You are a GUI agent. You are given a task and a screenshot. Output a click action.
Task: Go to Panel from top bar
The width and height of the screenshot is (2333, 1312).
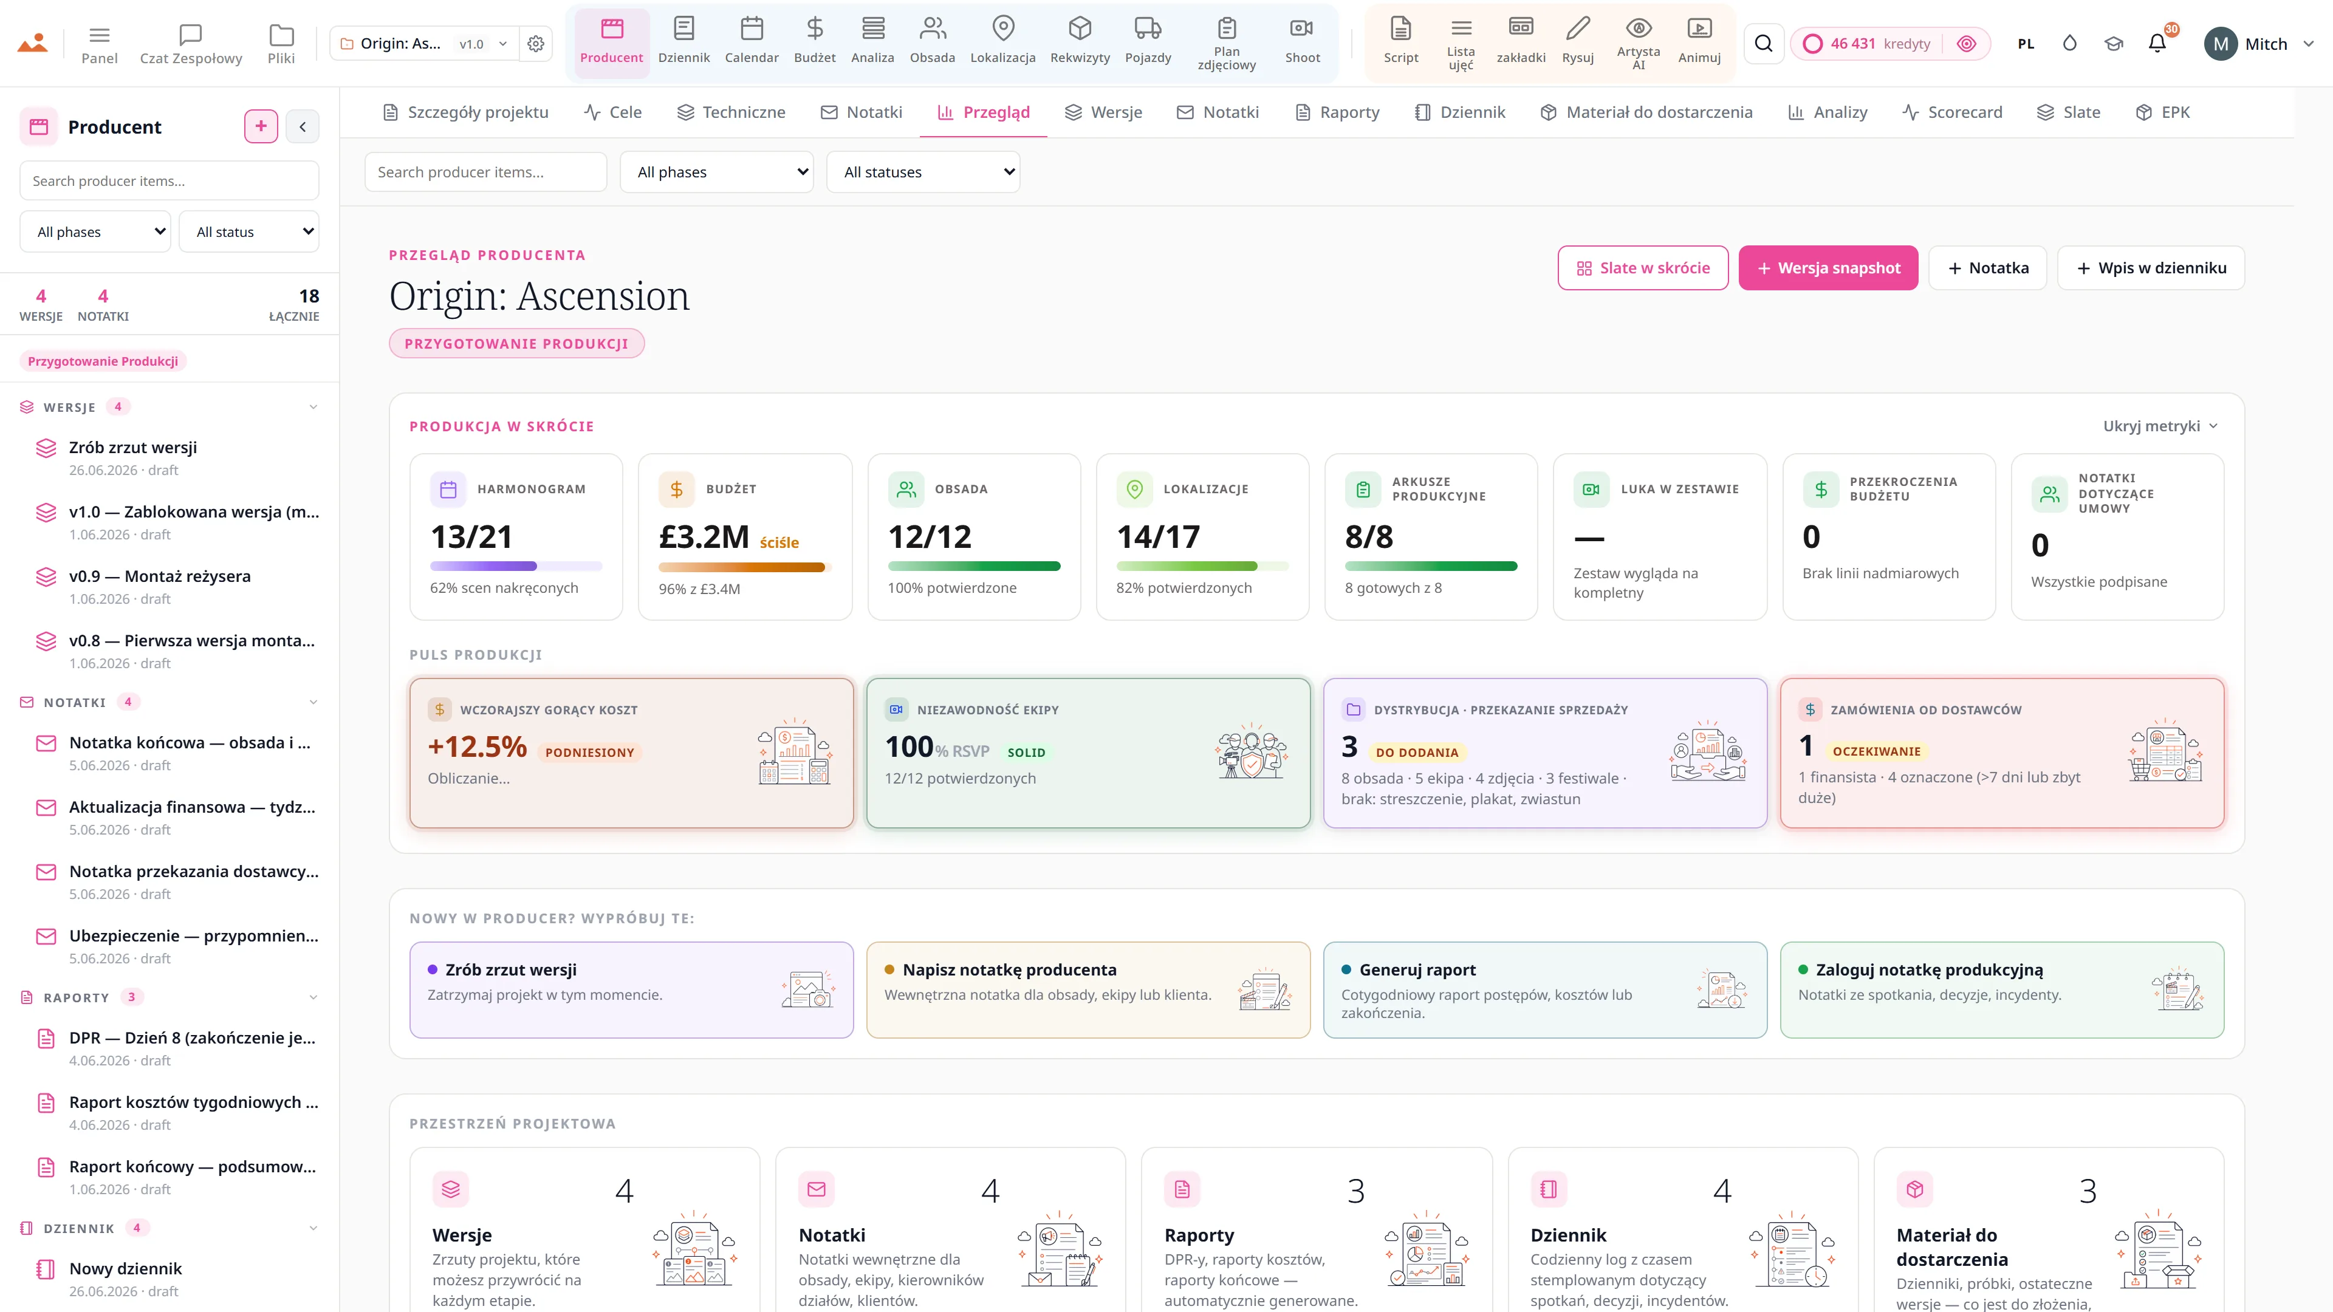(100, 44)
